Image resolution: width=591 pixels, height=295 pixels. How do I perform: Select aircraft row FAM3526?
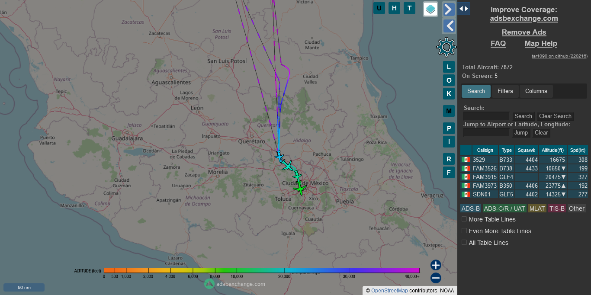click(x=524, y=168)
